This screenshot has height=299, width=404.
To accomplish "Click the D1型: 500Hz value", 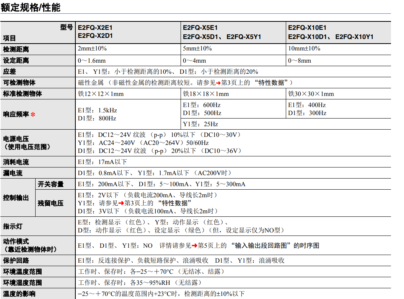I will tap(202, 113).
